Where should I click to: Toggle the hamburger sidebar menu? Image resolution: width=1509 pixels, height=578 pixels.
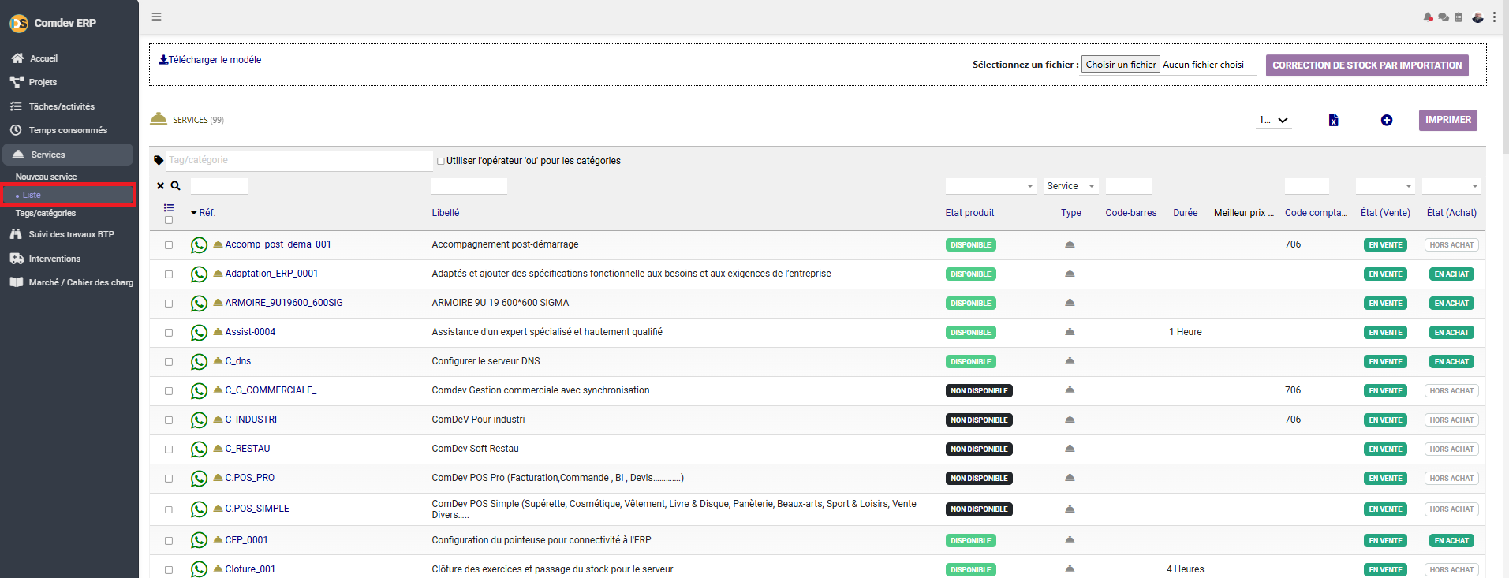point(156,17)
